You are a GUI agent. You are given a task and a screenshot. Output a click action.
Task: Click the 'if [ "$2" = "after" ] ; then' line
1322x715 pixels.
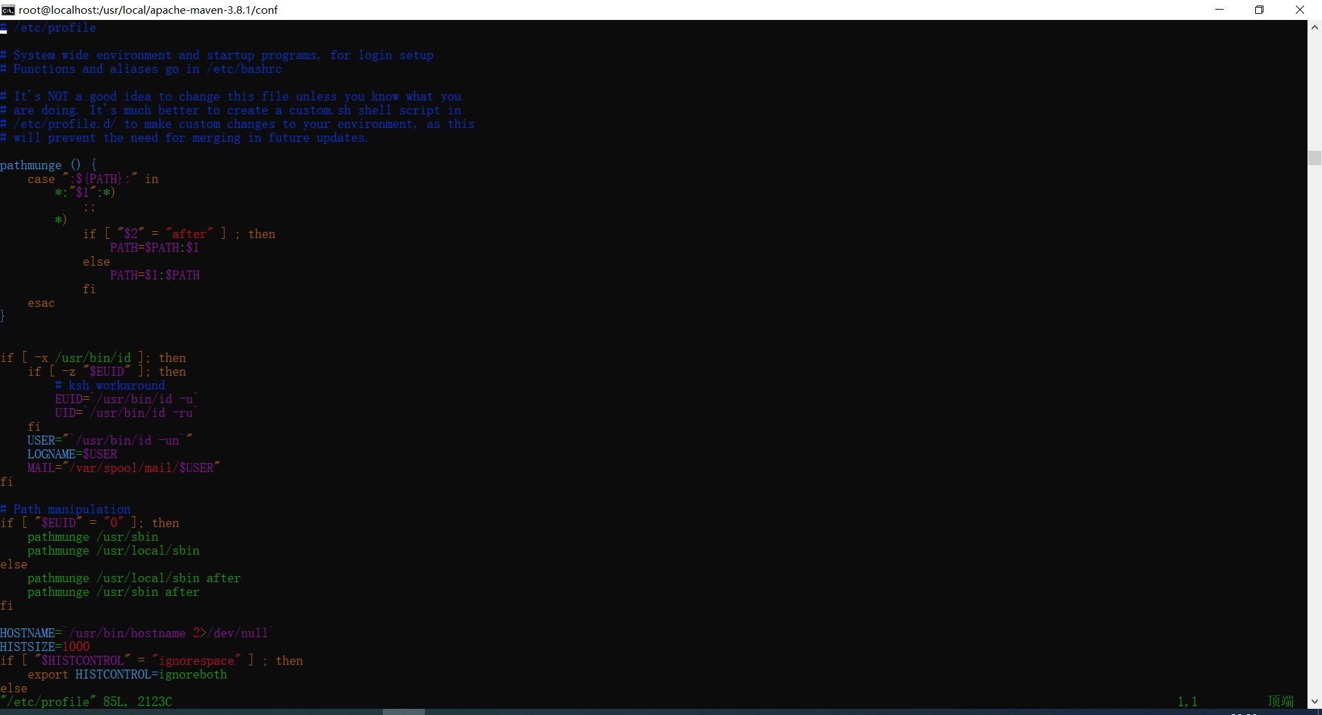coord(179,234)
